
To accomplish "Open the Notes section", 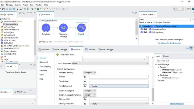I will coord(42,75).
